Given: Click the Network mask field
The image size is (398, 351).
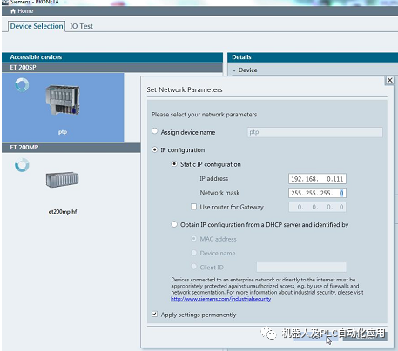Looking at the screenshot, I should pyautogui.click(x=317, y=193).
